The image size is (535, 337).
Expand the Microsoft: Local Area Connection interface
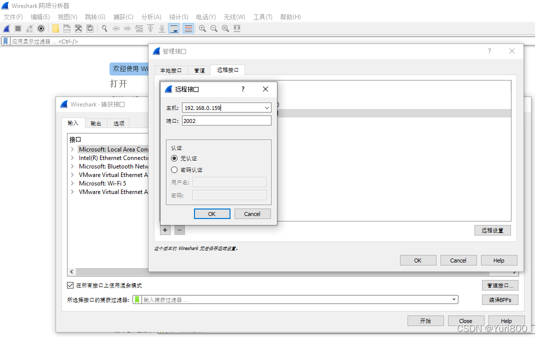pos(72,149)
